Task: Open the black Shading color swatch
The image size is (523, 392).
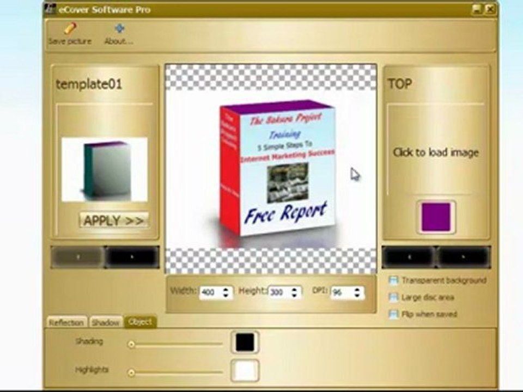Action: click(x=245, y=342)
